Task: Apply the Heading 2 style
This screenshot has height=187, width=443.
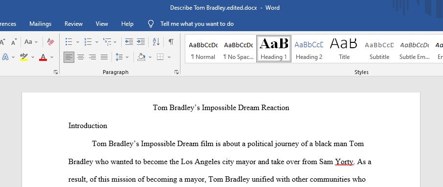Action: coord(309,49)
